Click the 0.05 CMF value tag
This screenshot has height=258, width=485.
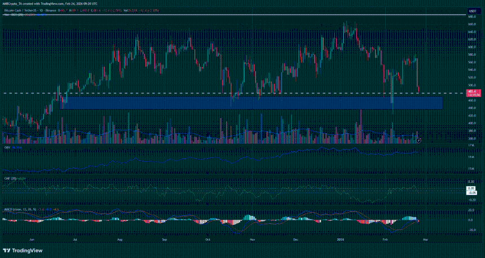471,188
